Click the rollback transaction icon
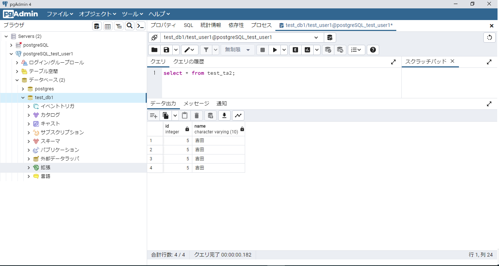Image resolution: width=499 pixels, height=266 pixels. [340, 50]
